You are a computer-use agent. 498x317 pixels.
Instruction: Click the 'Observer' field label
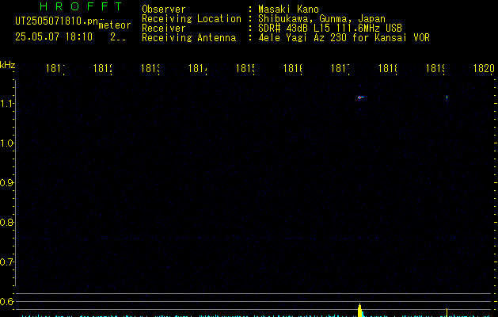pos(164,10)
